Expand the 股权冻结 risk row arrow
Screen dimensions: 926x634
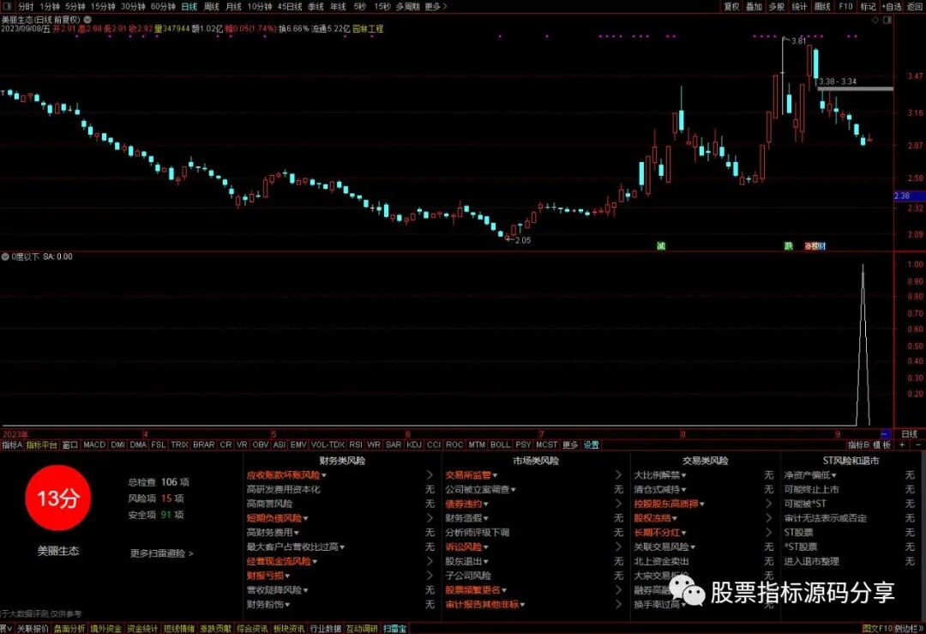(768, 518)
